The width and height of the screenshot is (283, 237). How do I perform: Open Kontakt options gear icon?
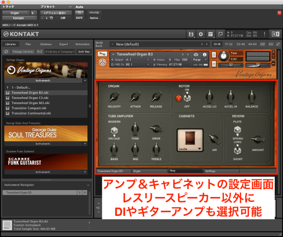(201, 34)
